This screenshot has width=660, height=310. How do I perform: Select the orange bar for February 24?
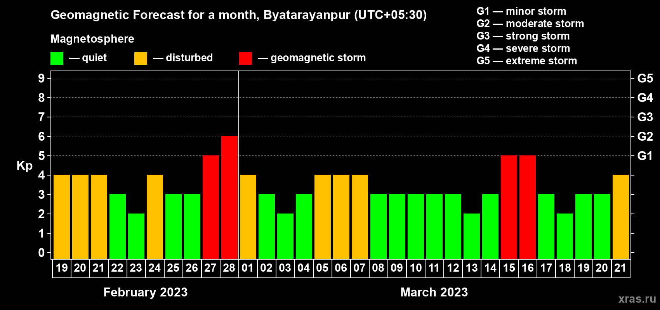[x=155, y=217]
